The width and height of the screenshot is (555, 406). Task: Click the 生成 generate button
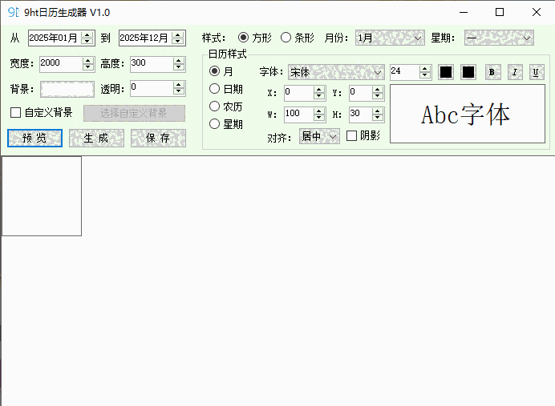tap(96, 138)
